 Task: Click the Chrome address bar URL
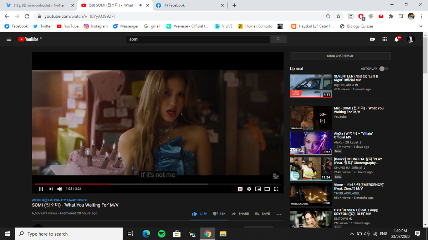point(80,16)
